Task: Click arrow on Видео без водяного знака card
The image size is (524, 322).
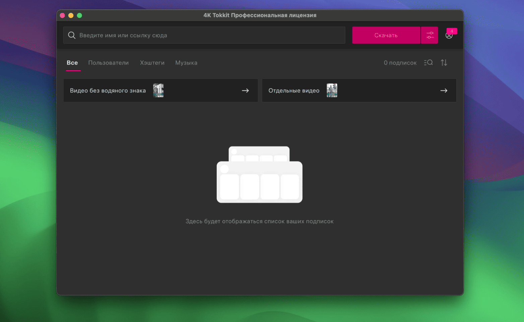Action: [245, 91]
